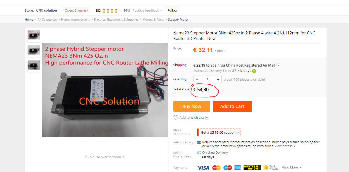Click the quantity input field
The width and height of the screenshot is (349, 172).
pyautogui.click(x=208, y=79)
